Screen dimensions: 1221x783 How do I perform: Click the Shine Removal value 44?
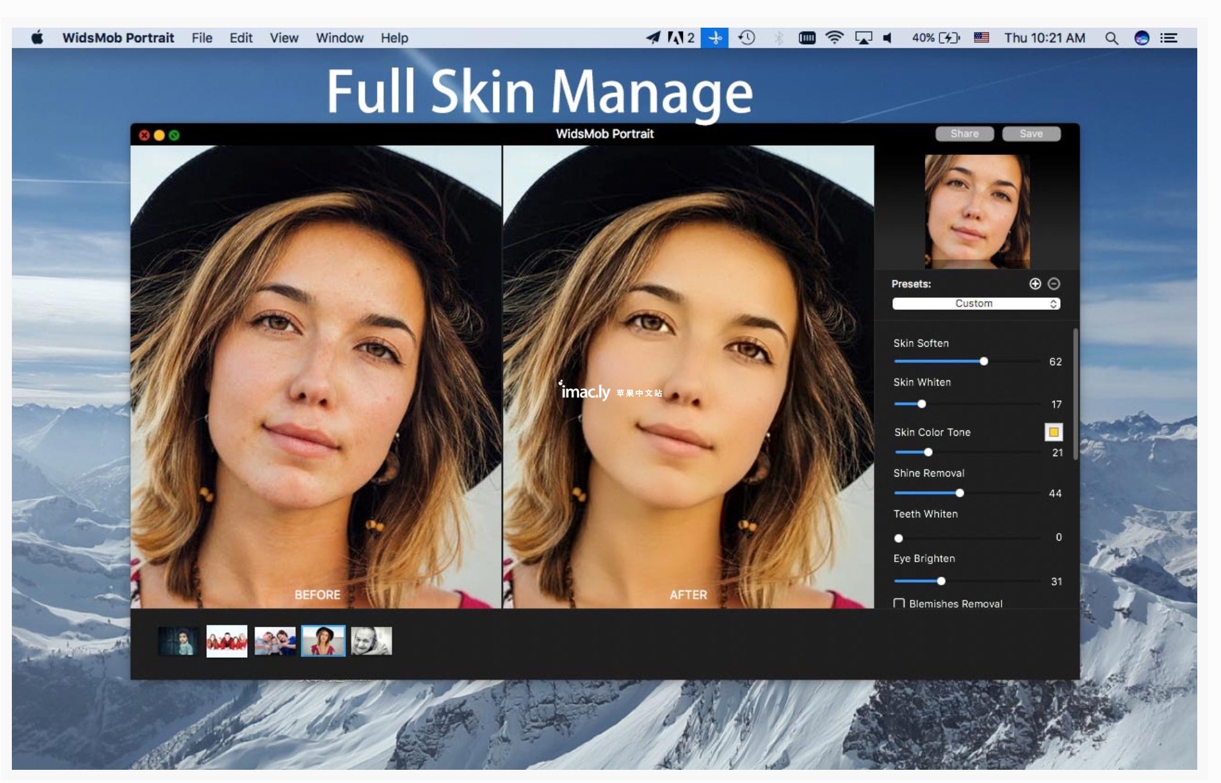click(1055, 494)
